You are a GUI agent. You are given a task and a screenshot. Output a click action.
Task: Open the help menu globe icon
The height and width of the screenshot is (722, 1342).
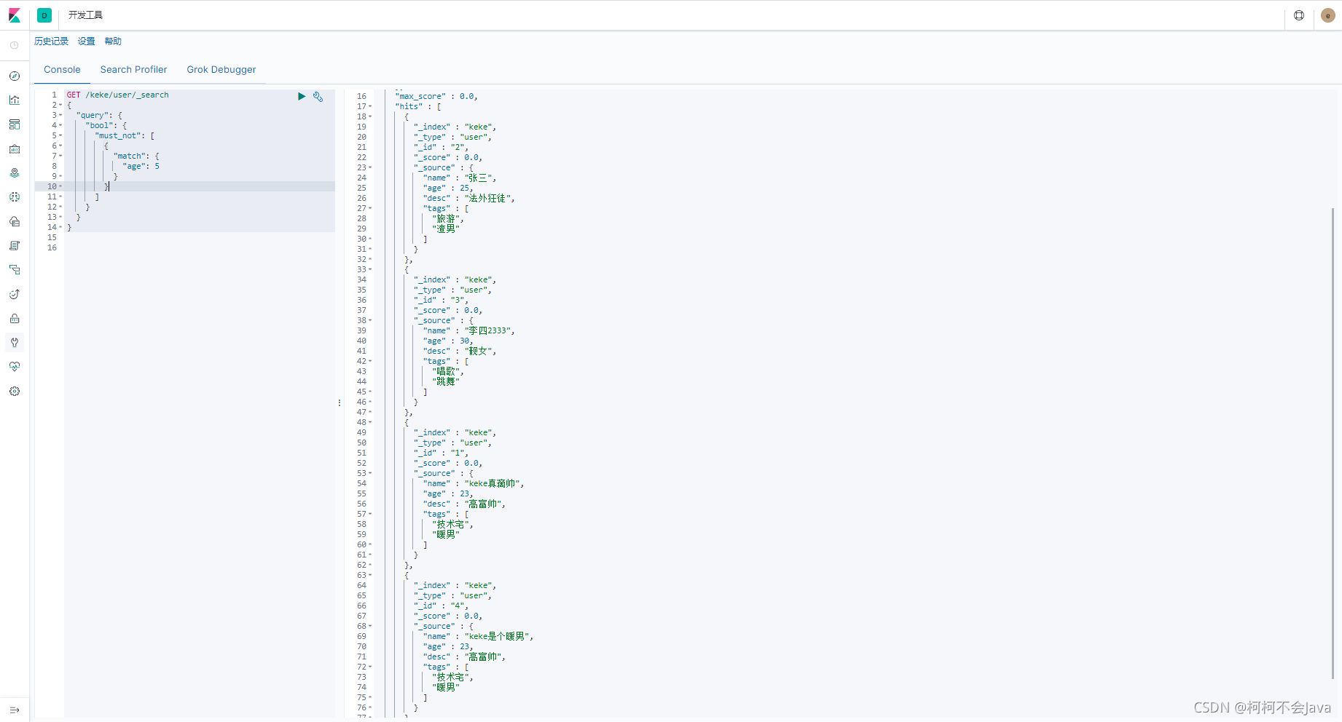point(1299,15)
